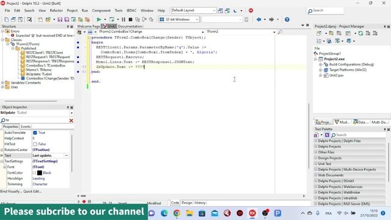Switch to the Documentation tab
The image size is (391, 220).
coord(130,26)
